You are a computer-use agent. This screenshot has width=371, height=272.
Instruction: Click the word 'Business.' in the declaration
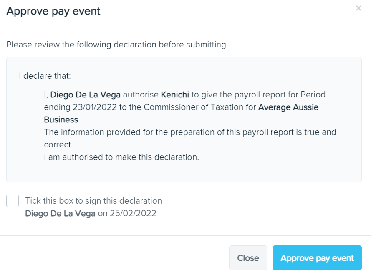tap(62, 120)
